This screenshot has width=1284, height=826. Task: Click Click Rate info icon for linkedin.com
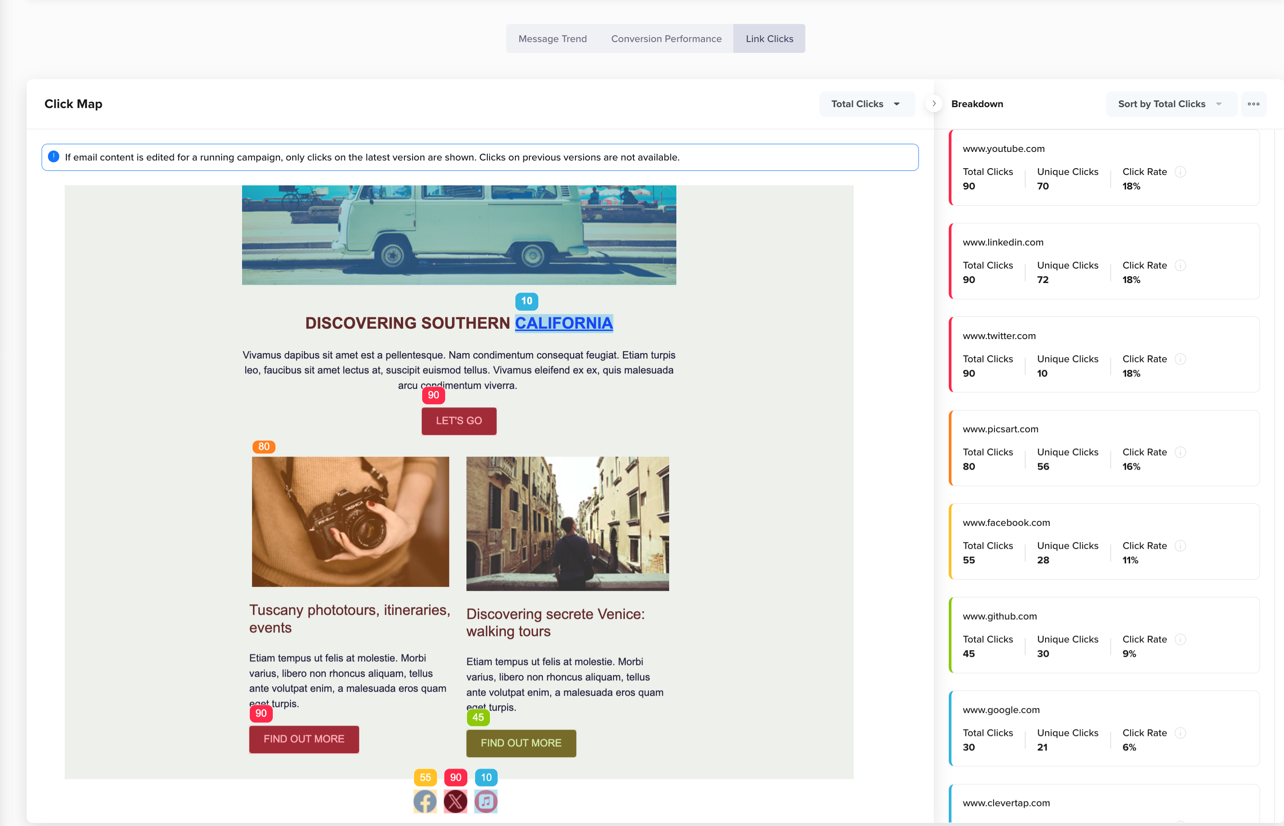pyautogui.click(x=1180, y=265)
